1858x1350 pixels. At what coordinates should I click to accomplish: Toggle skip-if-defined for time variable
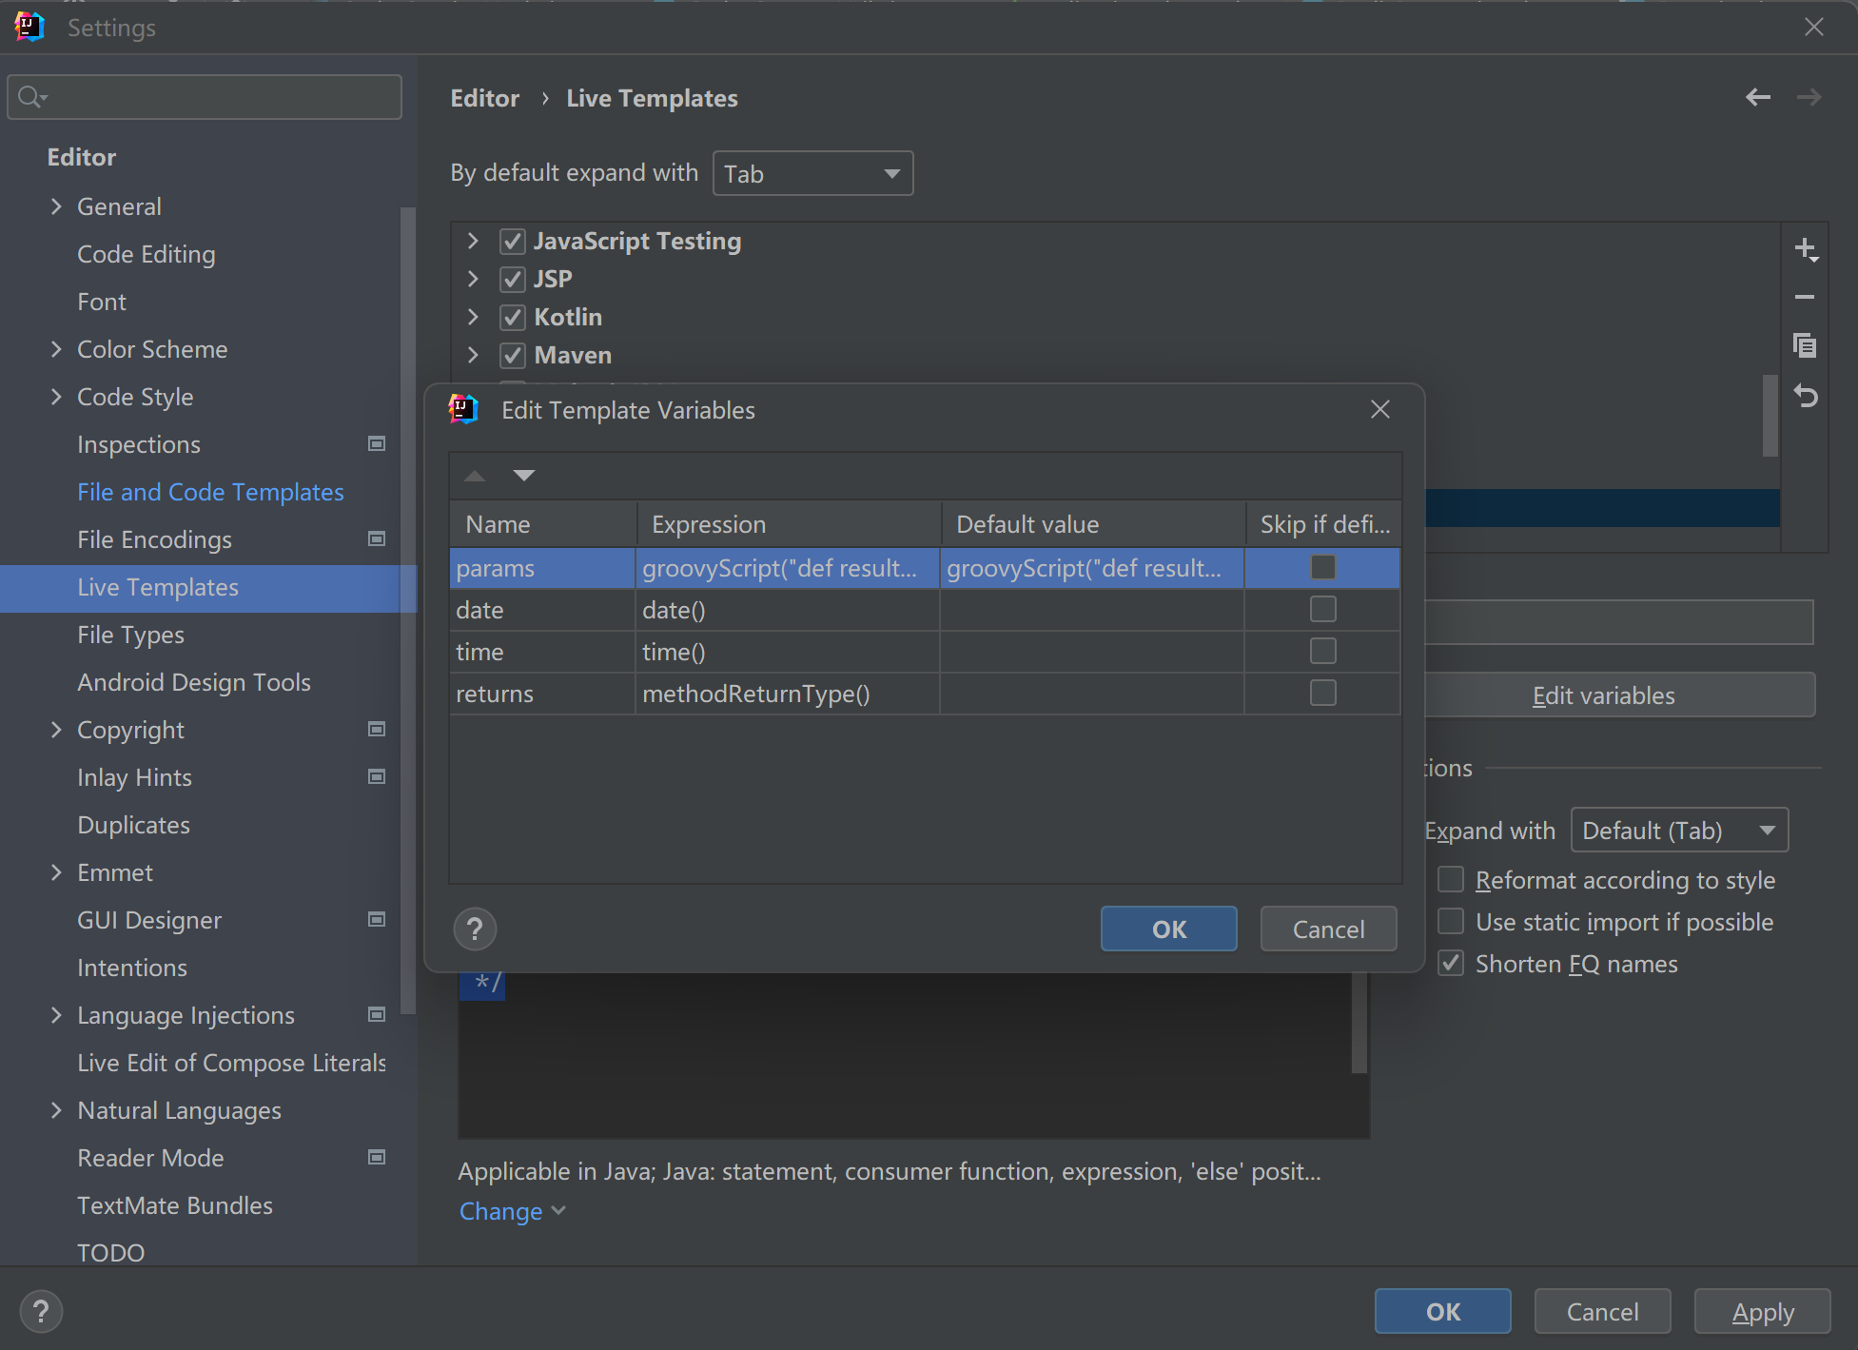1323,651
